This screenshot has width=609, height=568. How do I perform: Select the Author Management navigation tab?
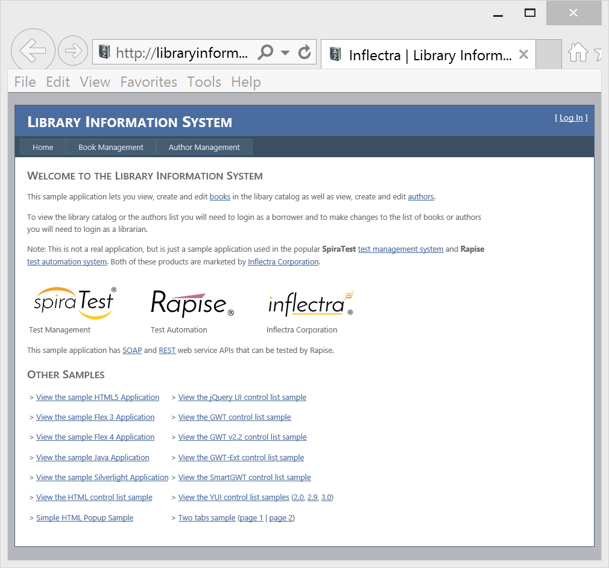[204, 147]
